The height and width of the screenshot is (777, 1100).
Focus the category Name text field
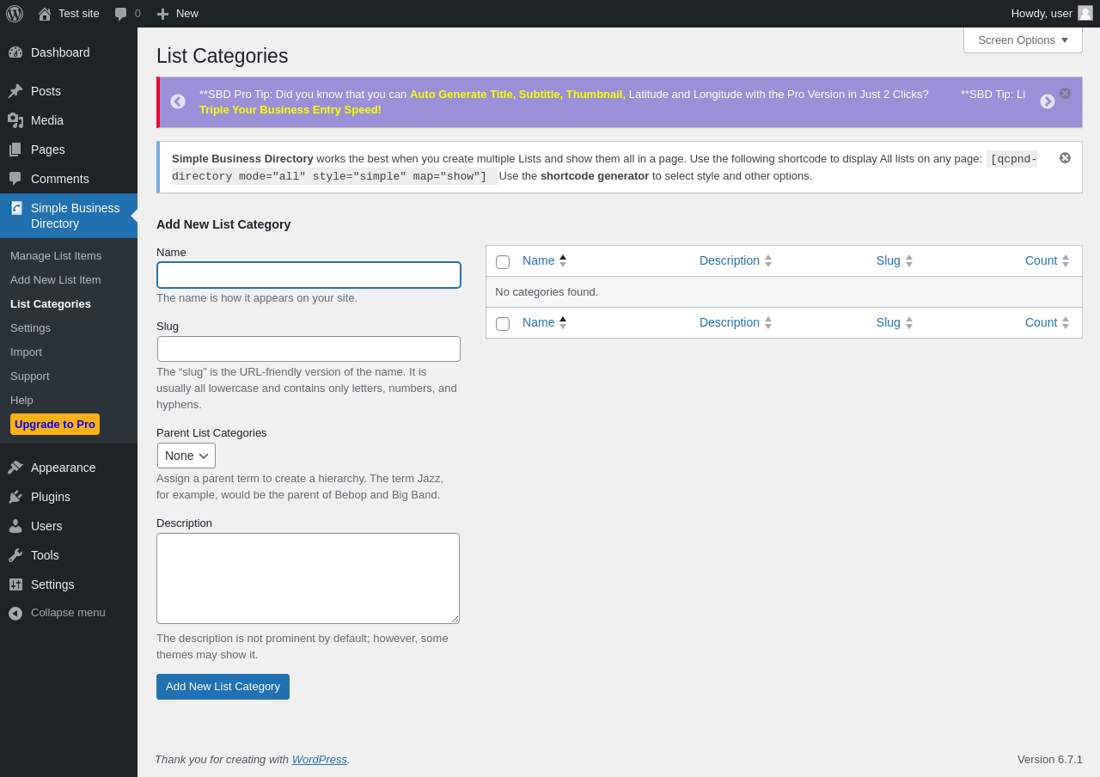(x=309, y=275)
